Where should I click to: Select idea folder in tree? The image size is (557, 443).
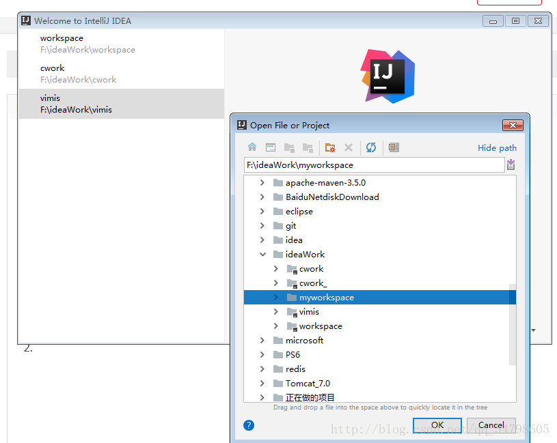(x=294, y=240)
